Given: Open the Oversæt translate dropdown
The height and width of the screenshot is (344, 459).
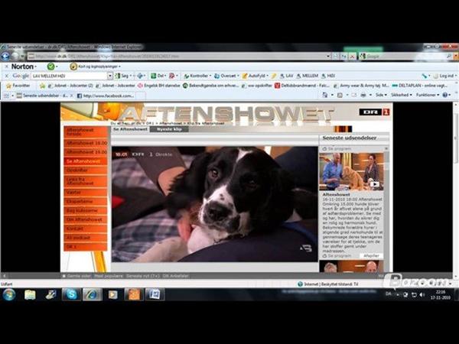Looking at the screenshot, I should 226,76.
